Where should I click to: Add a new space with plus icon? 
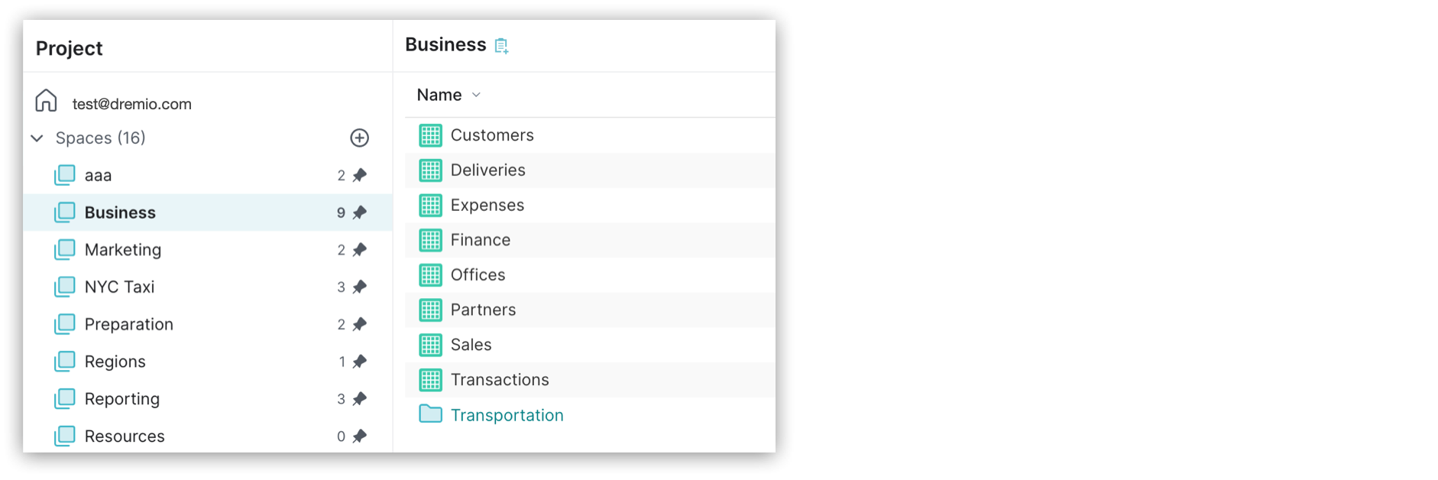(359, 138)
